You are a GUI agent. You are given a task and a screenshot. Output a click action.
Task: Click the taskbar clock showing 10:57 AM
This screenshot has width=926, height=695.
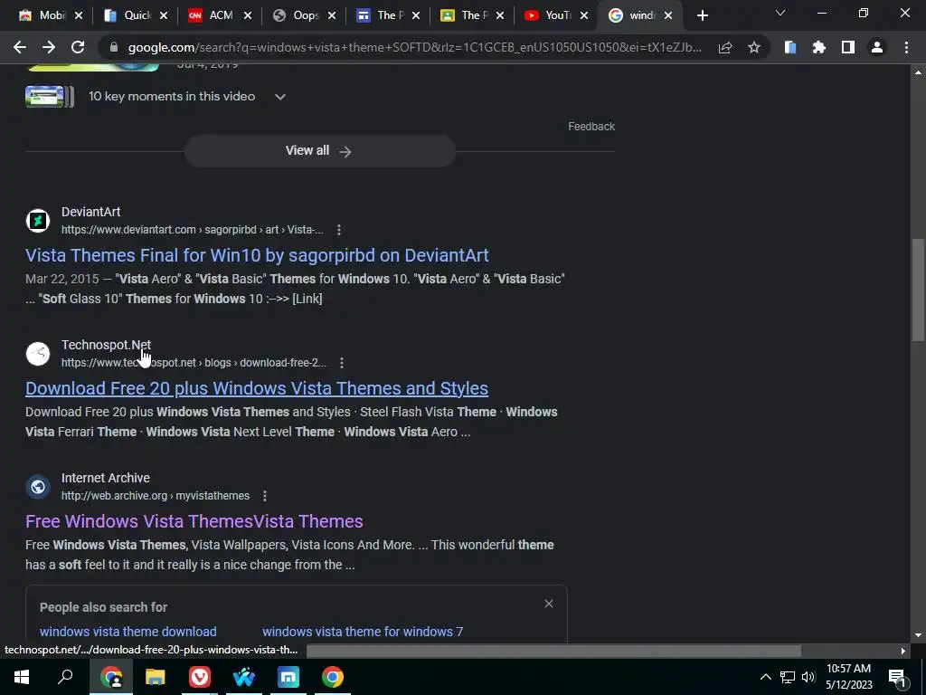tap(848, 677)
